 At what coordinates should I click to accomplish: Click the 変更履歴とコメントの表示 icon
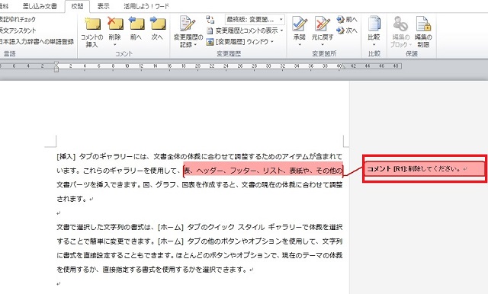[210, 30]
